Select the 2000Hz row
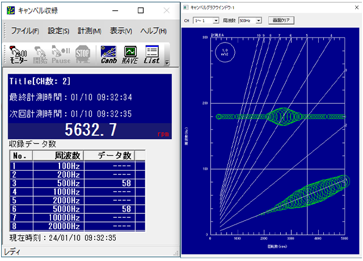Screen dimensions: 363x261 click(78, 200)
